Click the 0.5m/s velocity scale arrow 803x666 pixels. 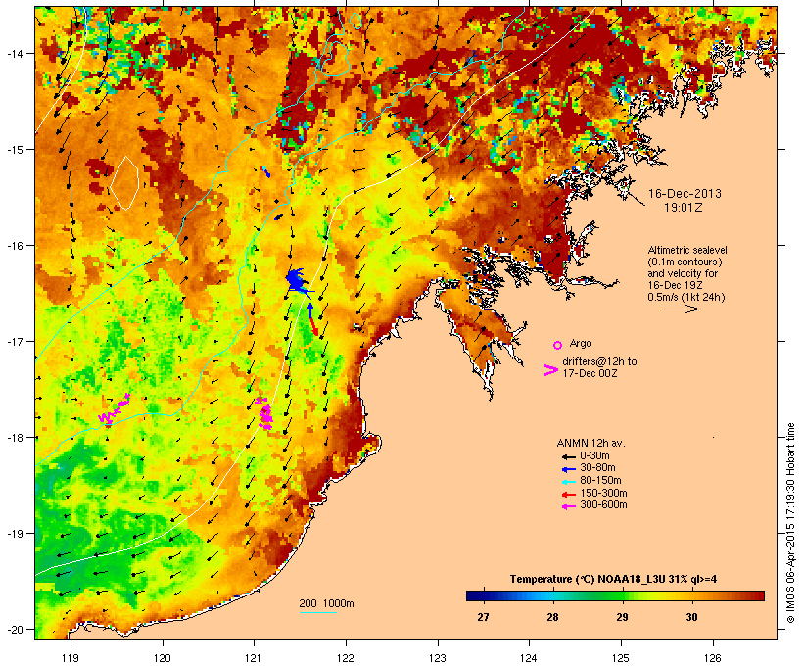[680, 309]
